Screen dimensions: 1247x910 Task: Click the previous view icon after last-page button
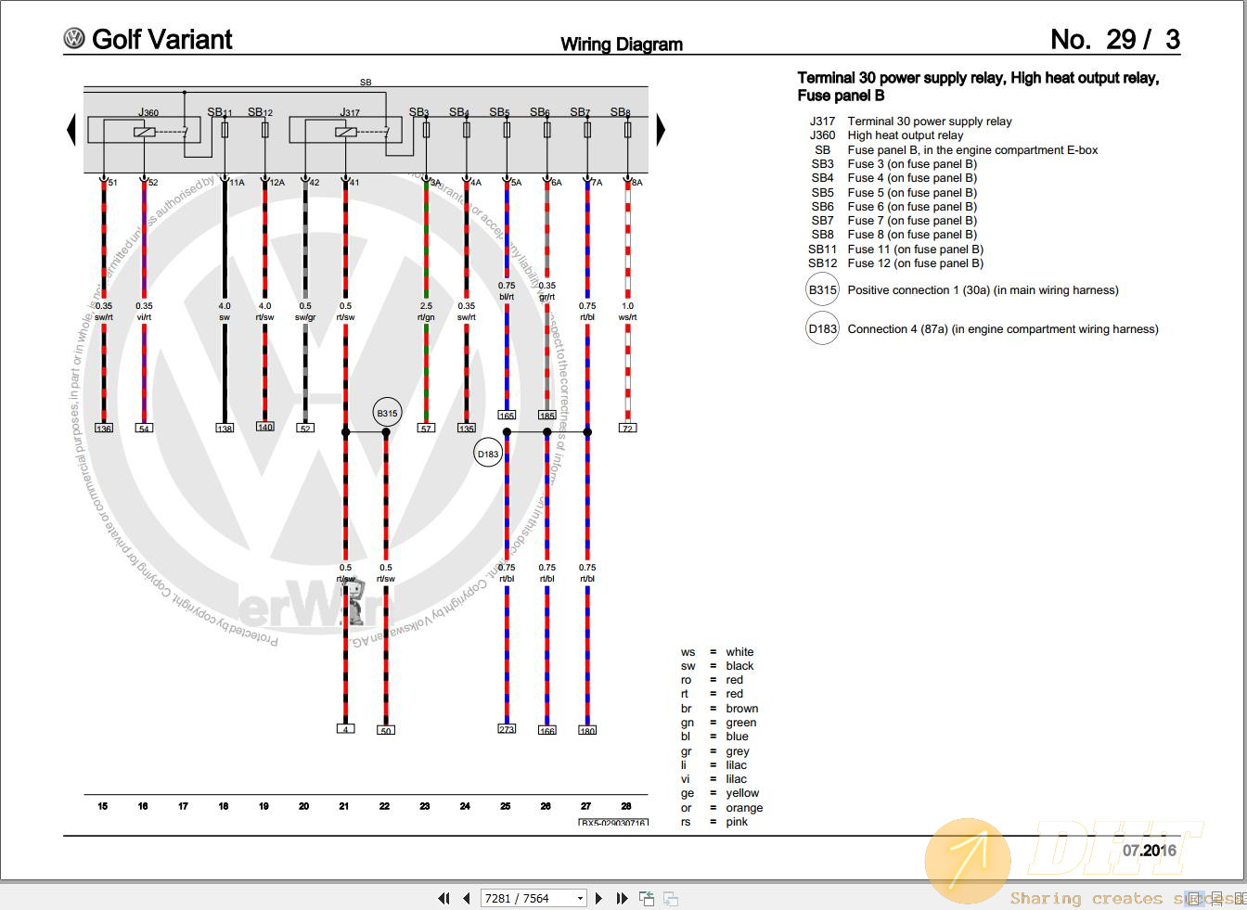(x=647, y=898)
